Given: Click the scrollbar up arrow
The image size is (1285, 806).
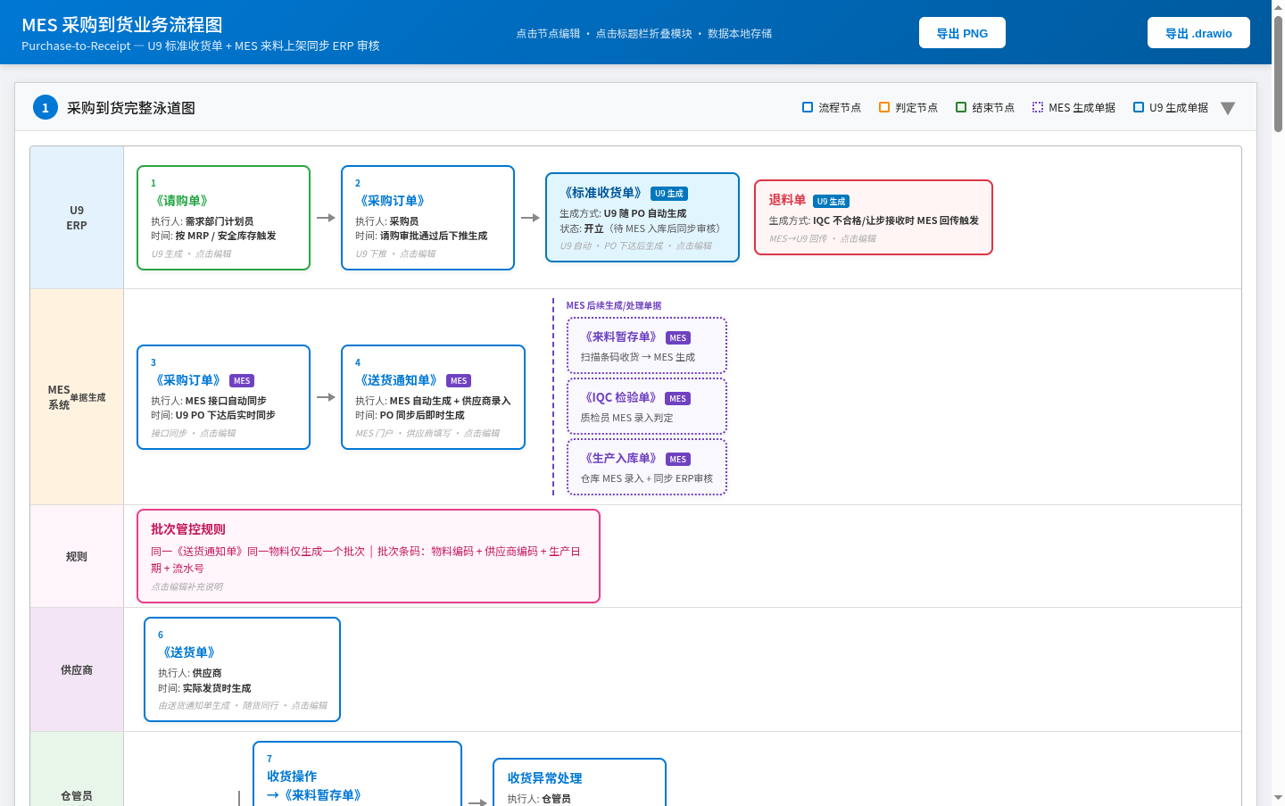Looking at the screenshot, I should point(1278,6).
